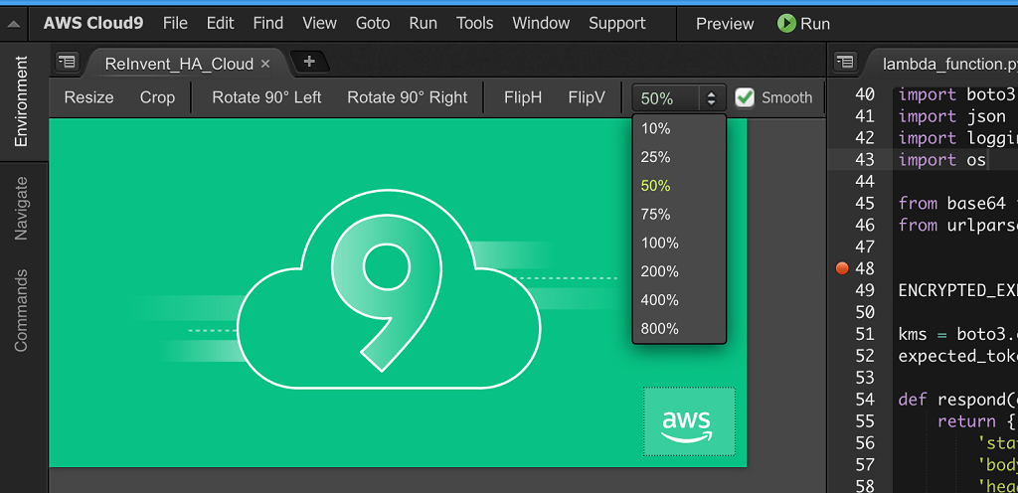
Task: Click the green Run play icon
Action: pos(786,24)
